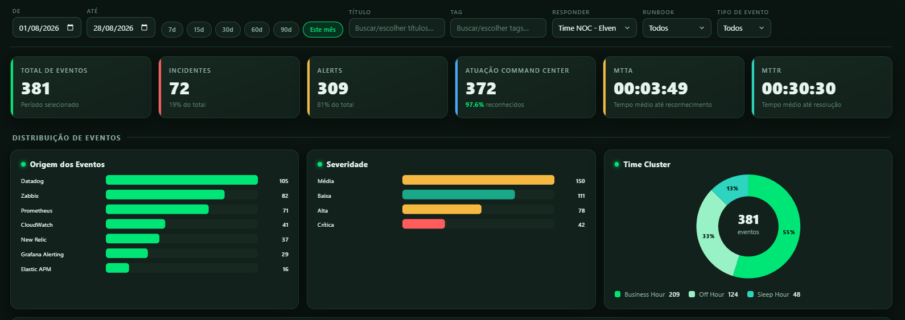The height and width of the screenshot is (320, 905).
Task: Open the Atuação Command Center card
Action: 525,87
